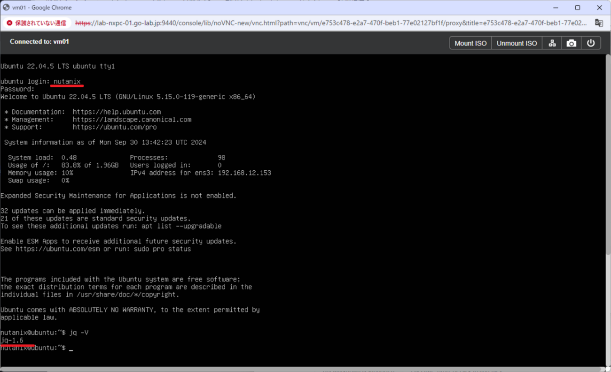Click the "Ubuntu 22.04.5 LTS ubuntu tty1" line
Viewport: 611px width, 372px height.
[58, 67]
